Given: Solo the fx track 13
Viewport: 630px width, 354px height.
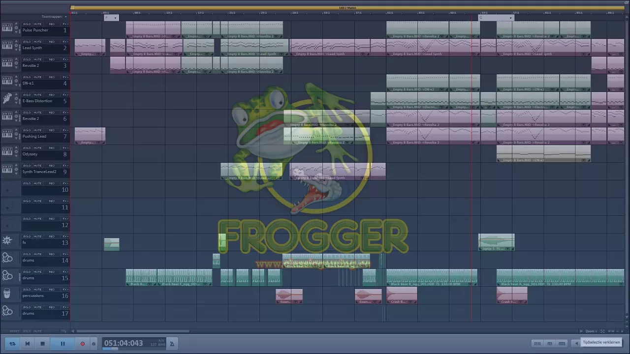Looking at the screenshot, I should 27,236.
